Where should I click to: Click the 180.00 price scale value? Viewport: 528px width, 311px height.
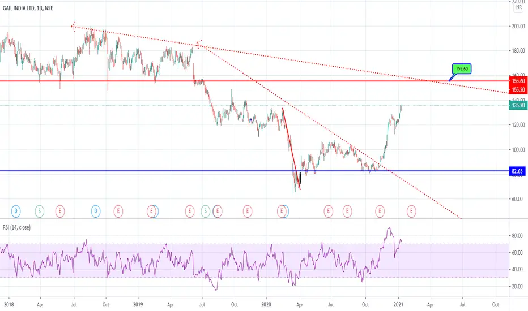[x=518, y=51]
